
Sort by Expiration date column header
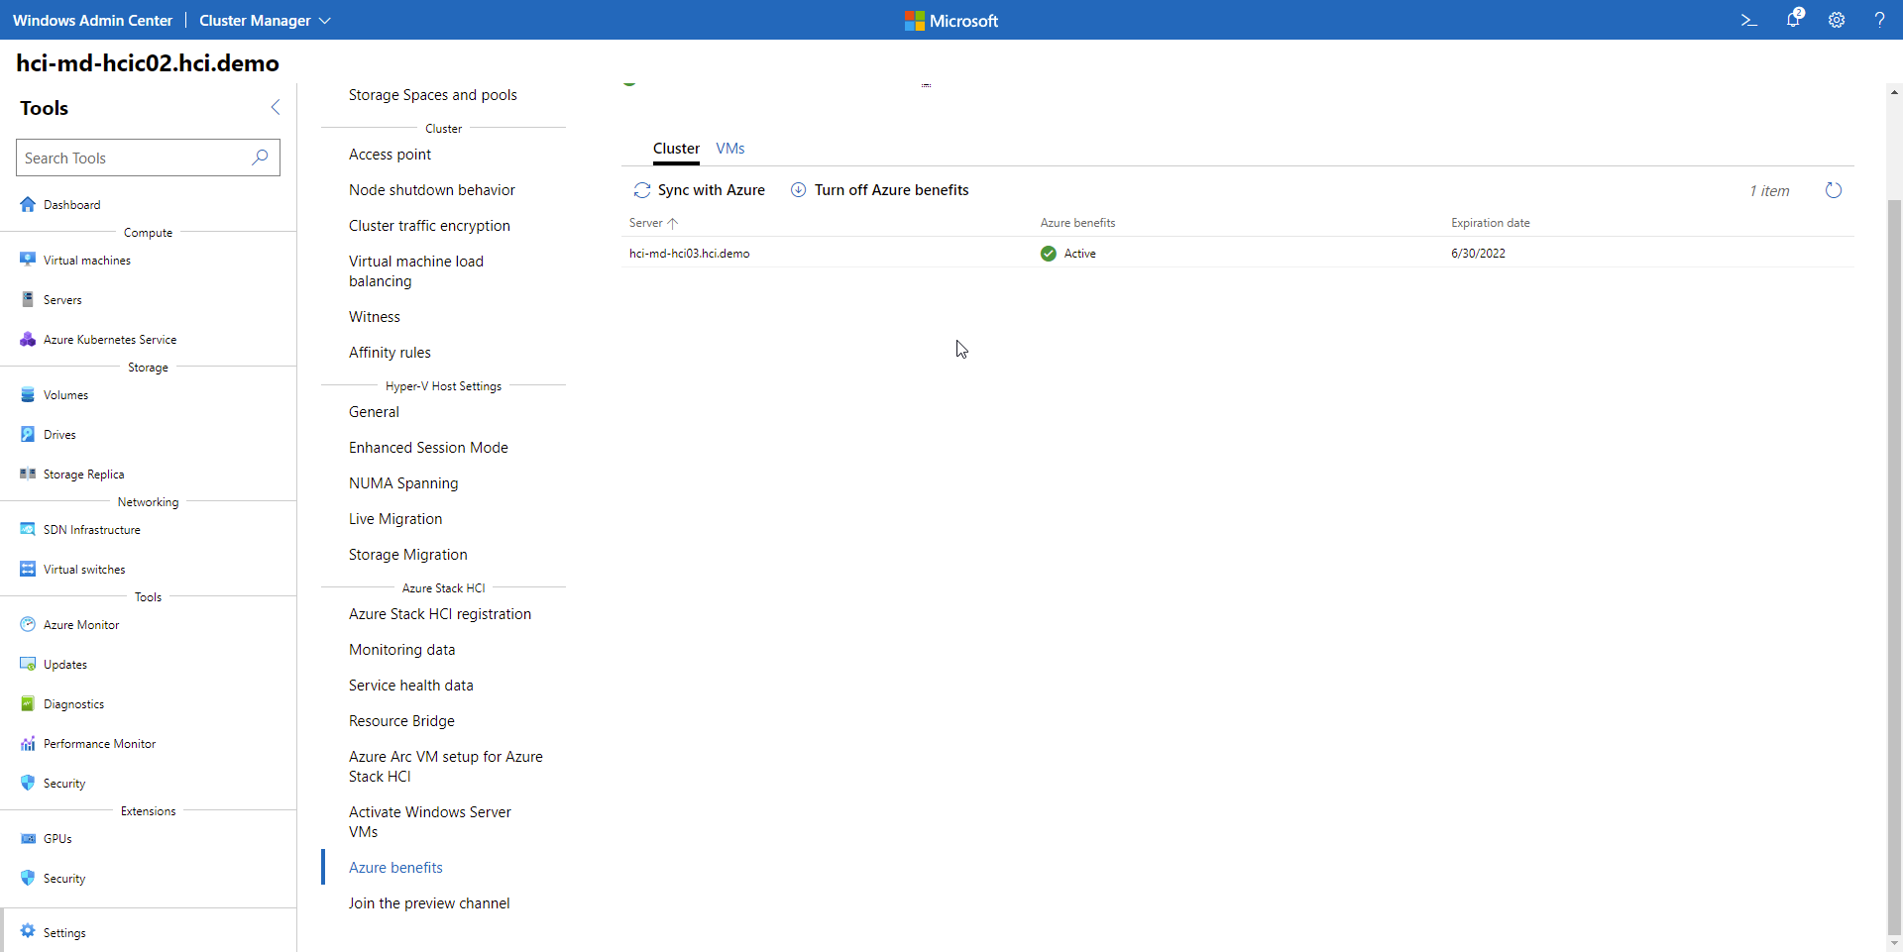point(1491,223)
